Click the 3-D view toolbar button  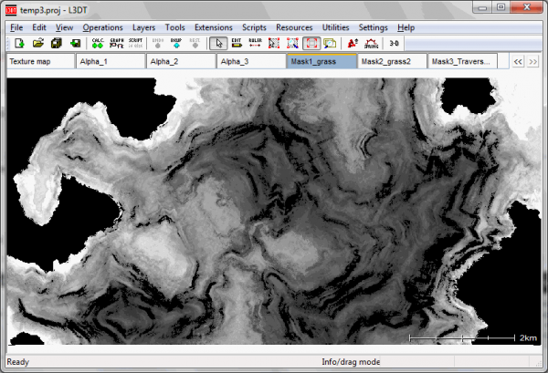[x=395, y=43]
